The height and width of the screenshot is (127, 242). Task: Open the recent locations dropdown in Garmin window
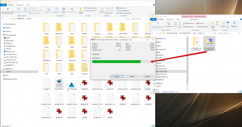pos(8,19)
